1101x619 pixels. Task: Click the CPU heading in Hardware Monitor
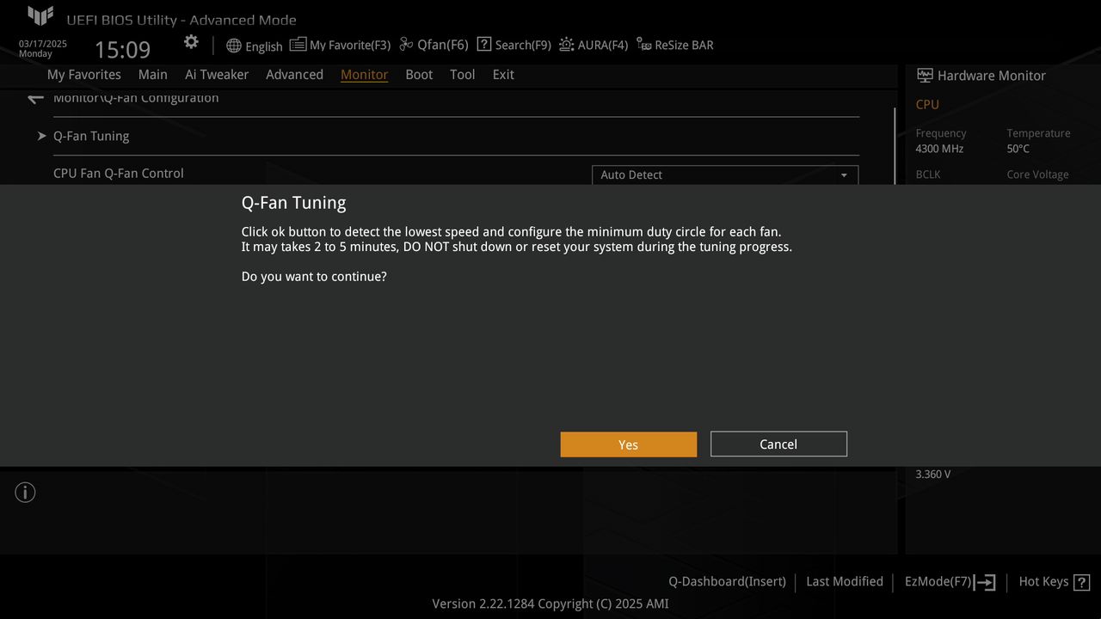tap(927, 105)
